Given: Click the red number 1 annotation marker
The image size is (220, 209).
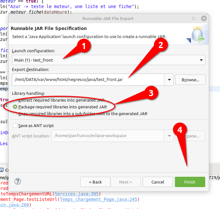Looking at the screenshot, I should 84,46.
